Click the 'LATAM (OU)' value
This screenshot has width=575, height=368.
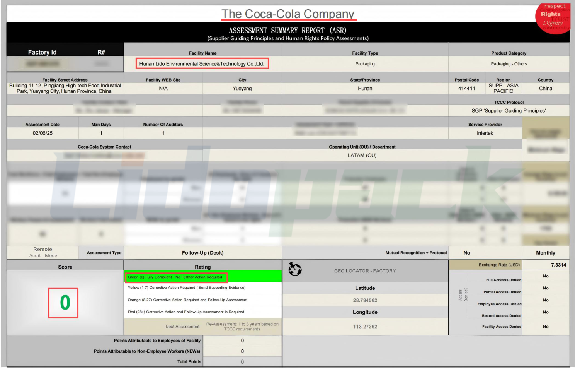[362, 155]
